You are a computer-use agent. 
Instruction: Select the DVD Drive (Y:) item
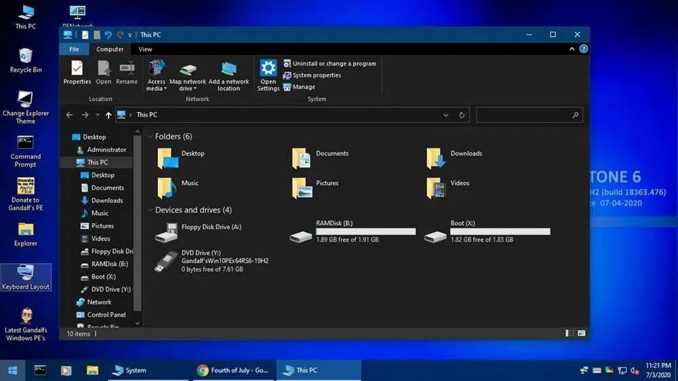click(x=212, y=261)
